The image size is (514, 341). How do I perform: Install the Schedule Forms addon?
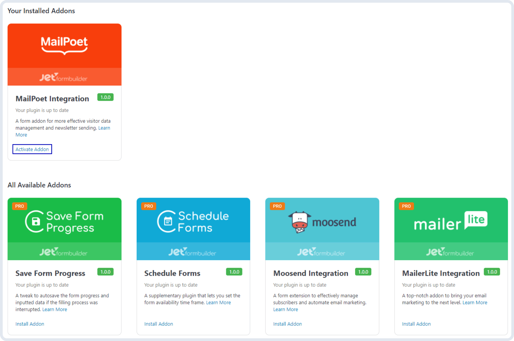click(158, 324)
